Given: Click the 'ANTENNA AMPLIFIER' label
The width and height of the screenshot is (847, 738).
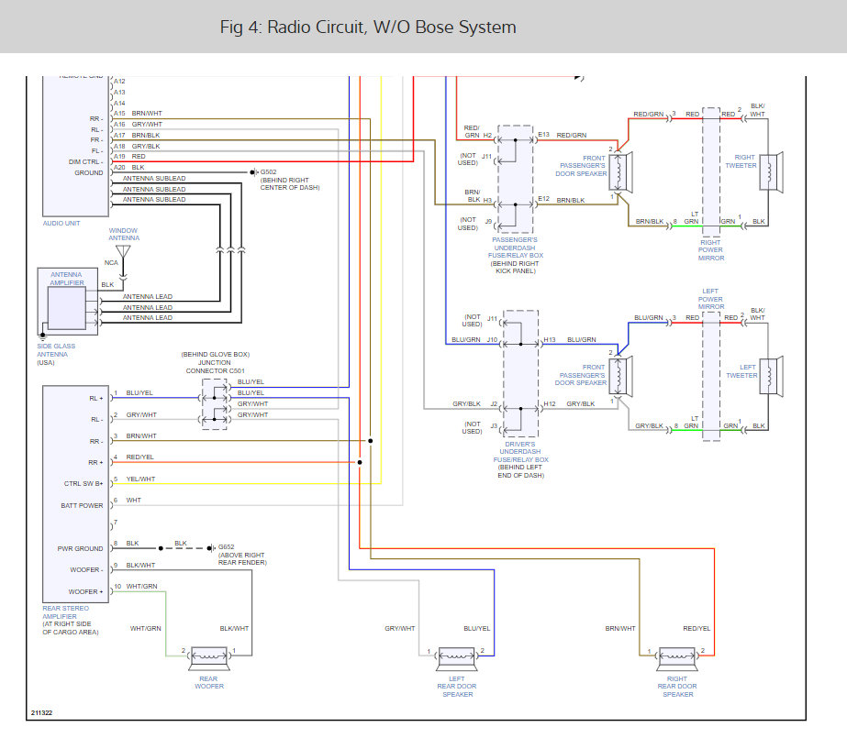Looking at the screenshot, I should [x=67, y=279].
